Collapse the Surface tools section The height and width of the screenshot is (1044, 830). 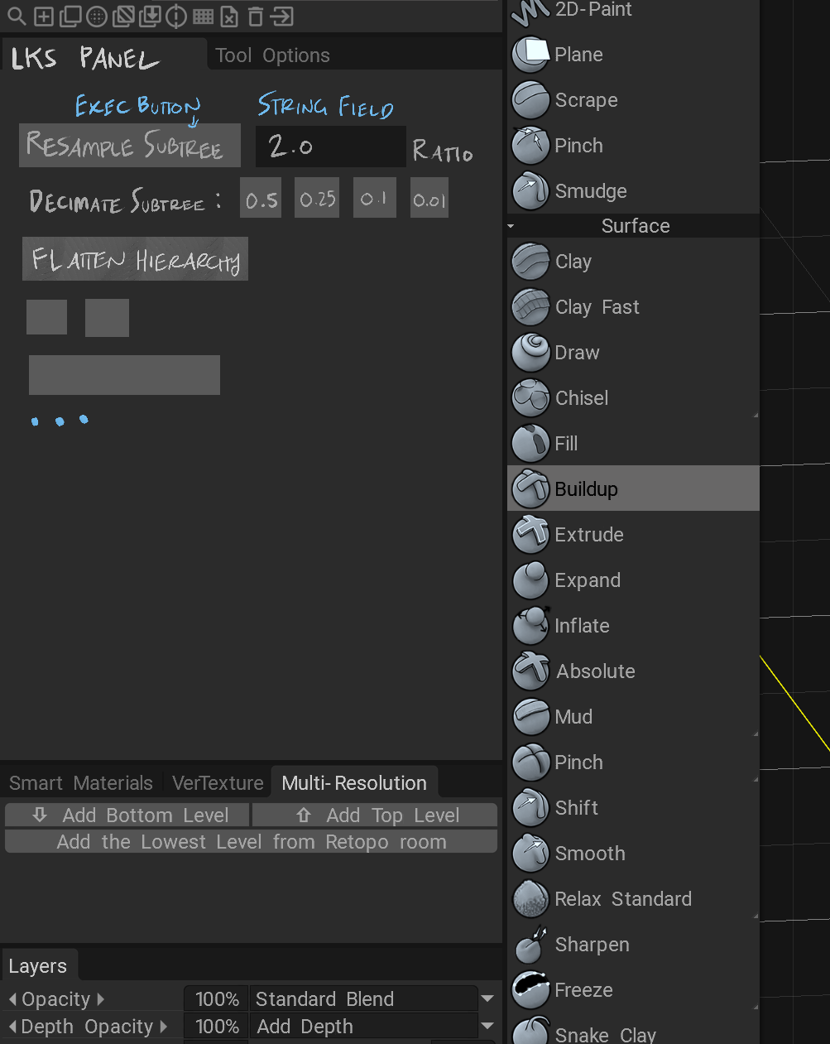tap(511, 226)
